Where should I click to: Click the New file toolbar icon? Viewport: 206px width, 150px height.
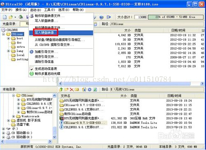(5, 17)
